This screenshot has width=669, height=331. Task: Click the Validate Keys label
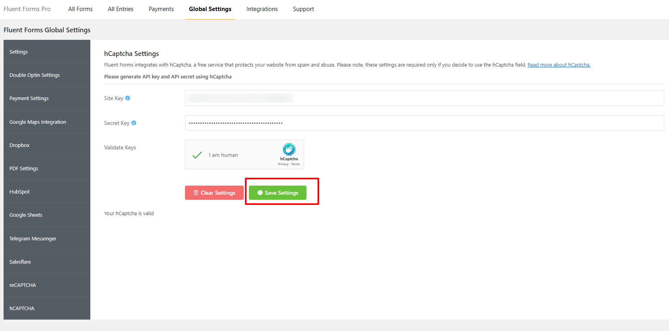click(x=120, y=147)
